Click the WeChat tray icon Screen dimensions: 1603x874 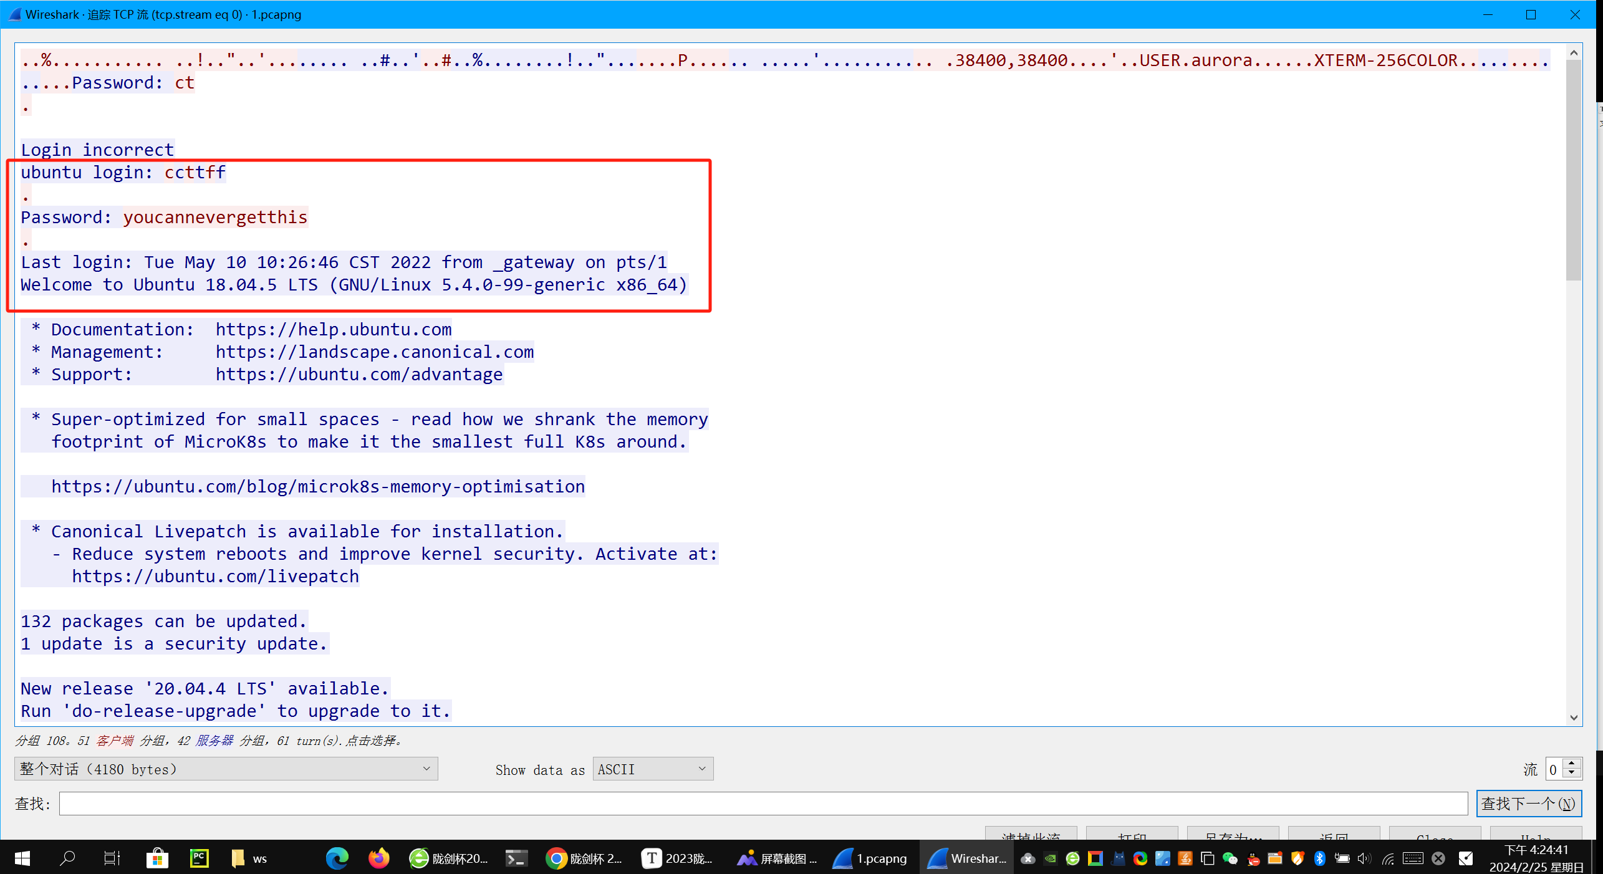click(1230, 858)
